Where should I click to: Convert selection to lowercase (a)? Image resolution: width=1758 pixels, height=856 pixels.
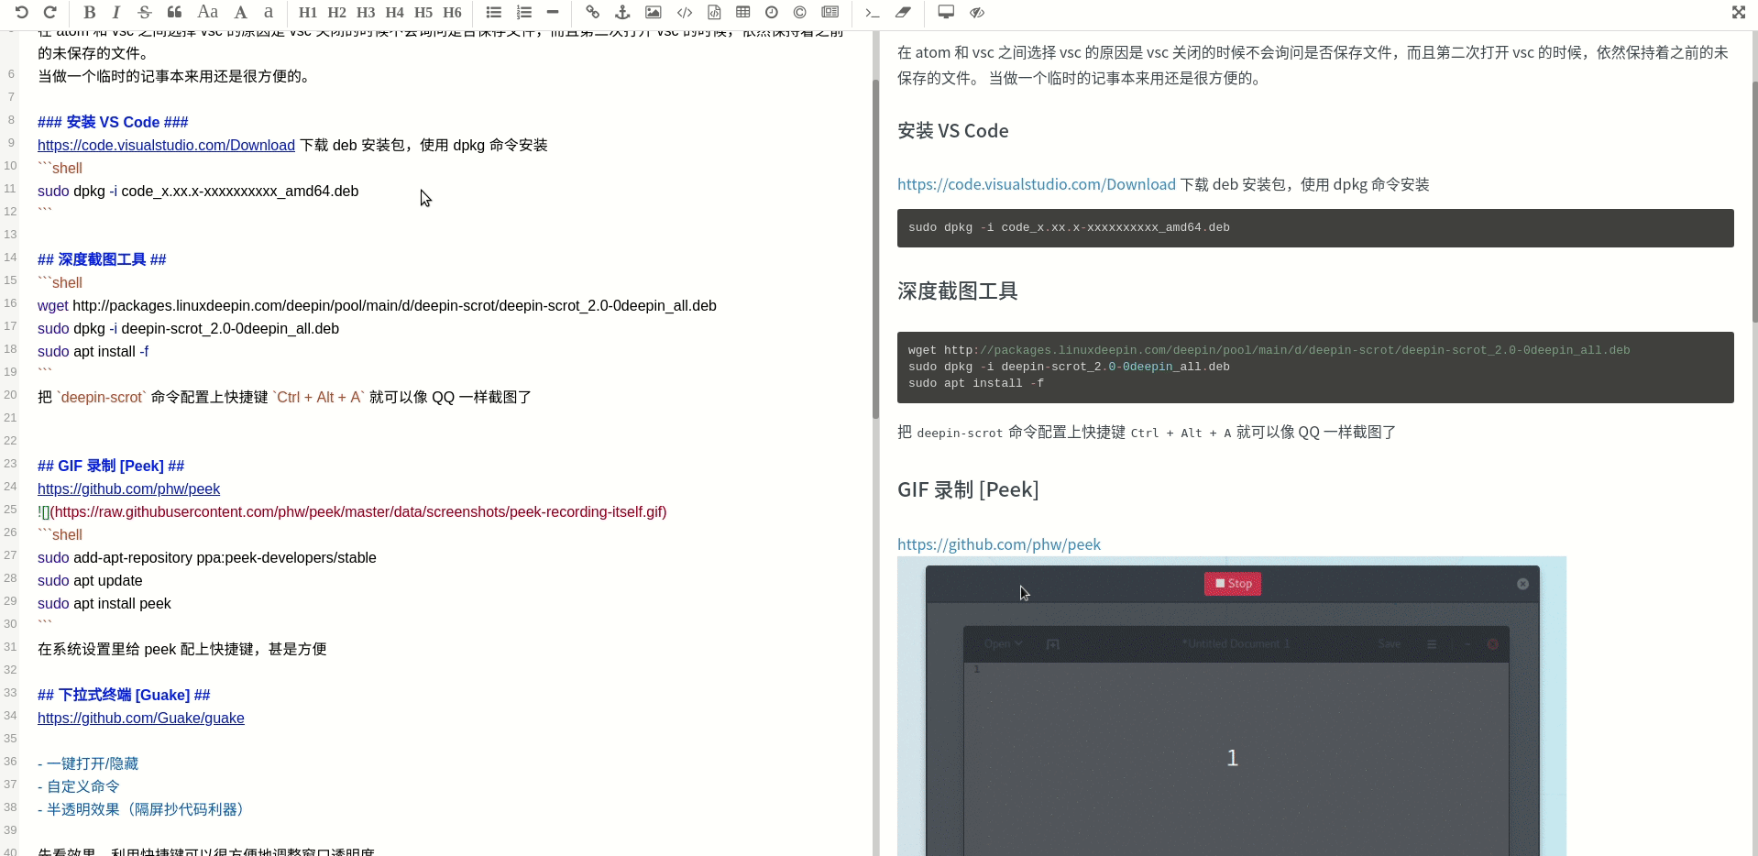click(x=269, y=13)
